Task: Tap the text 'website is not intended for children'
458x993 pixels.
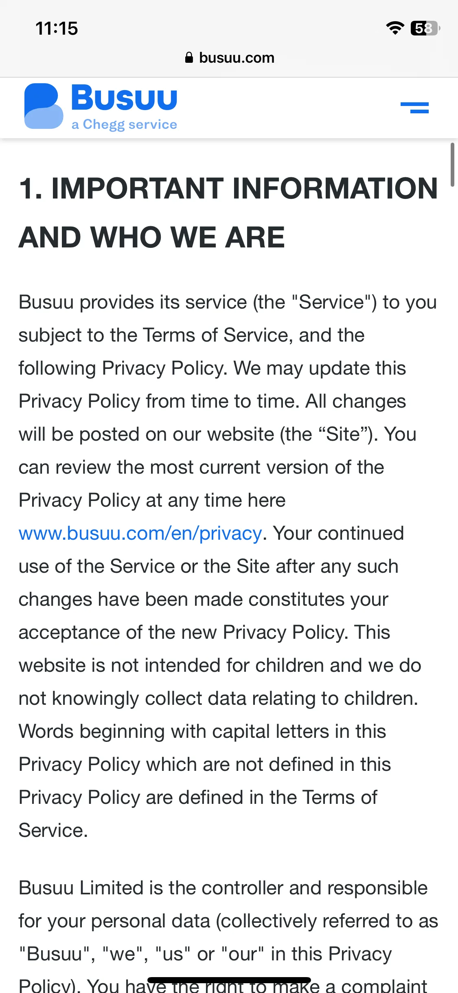Action: (171, 665)
